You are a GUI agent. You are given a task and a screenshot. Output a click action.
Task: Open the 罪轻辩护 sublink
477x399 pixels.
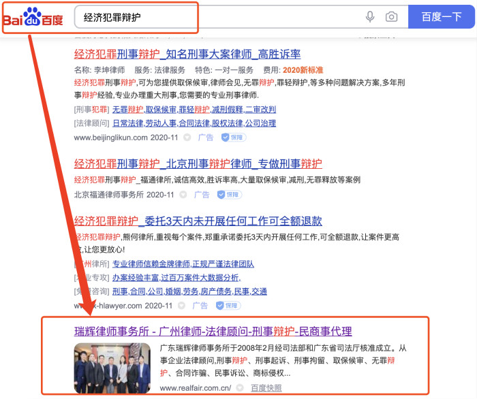tap(194, 110)
